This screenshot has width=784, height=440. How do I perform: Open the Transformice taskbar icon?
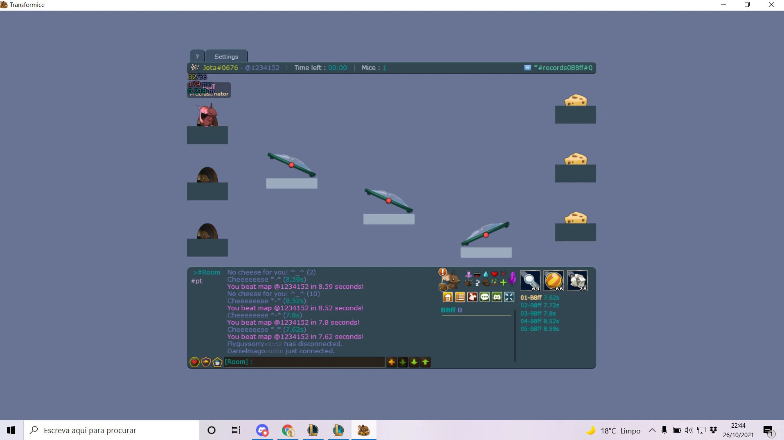point(363,430)
